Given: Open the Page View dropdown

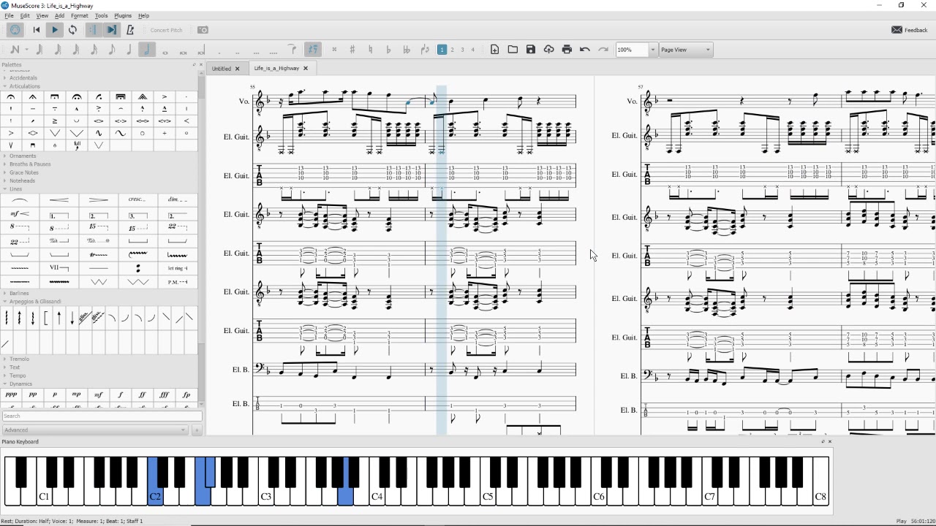Looking at the screenshot, I should click(686, 50).
